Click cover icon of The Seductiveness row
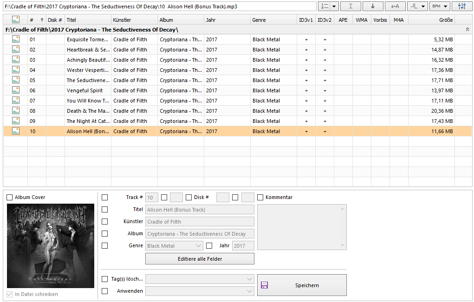Viewport: 474px width, 302px height. pyautogui.click(x=16, y=80)
